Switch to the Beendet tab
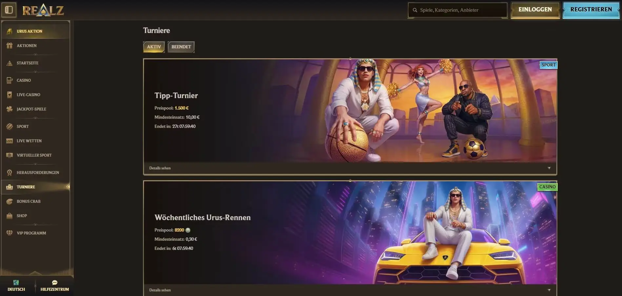622x296 pixels. coord(181,47)
